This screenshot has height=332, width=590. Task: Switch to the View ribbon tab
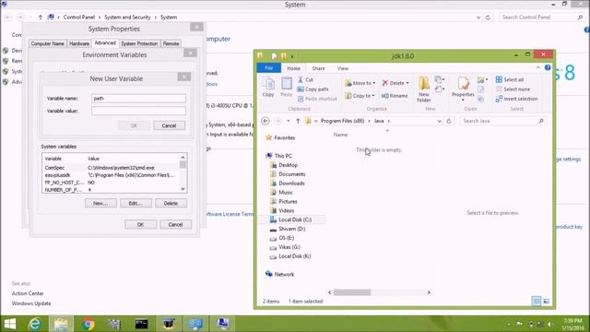[343, 68]
